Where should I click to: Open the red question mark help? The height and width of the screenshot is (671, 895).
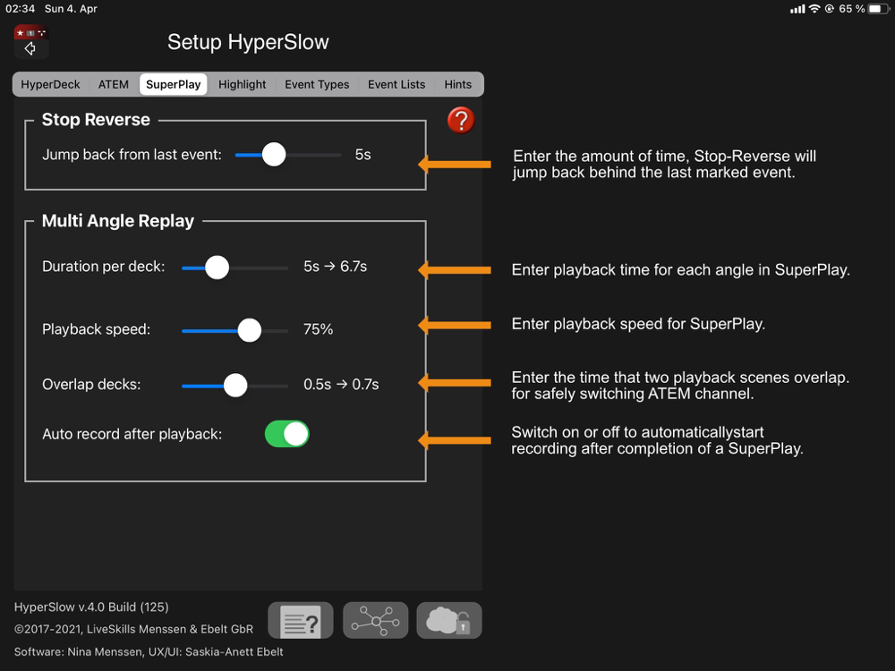(x=461, y=120)
